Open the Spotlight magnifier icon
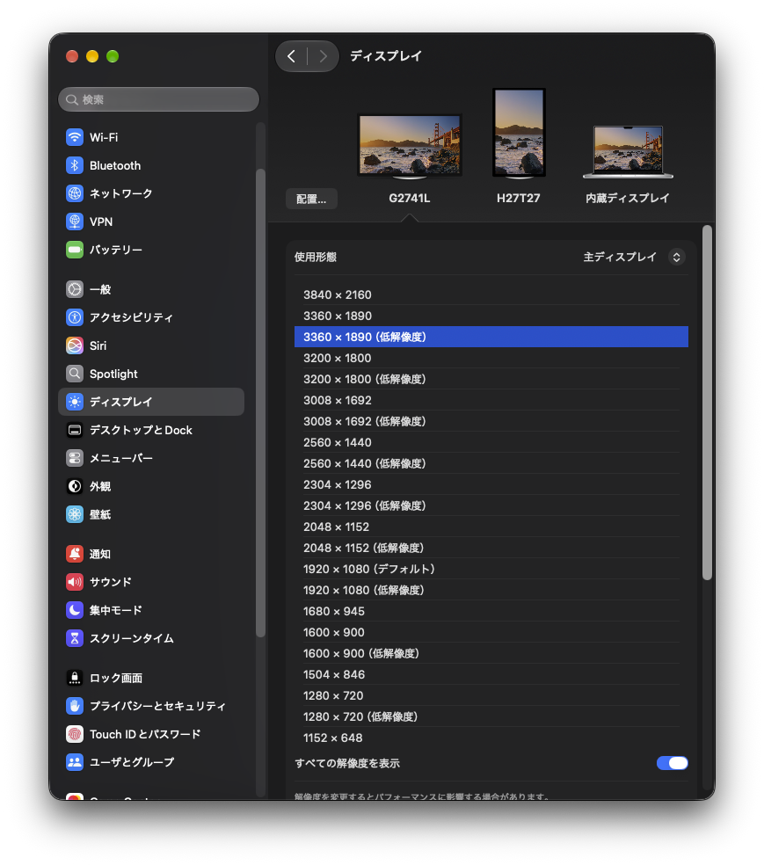This screenshot has height=865, width=764. pyautogui.click(x=75, y=374)
